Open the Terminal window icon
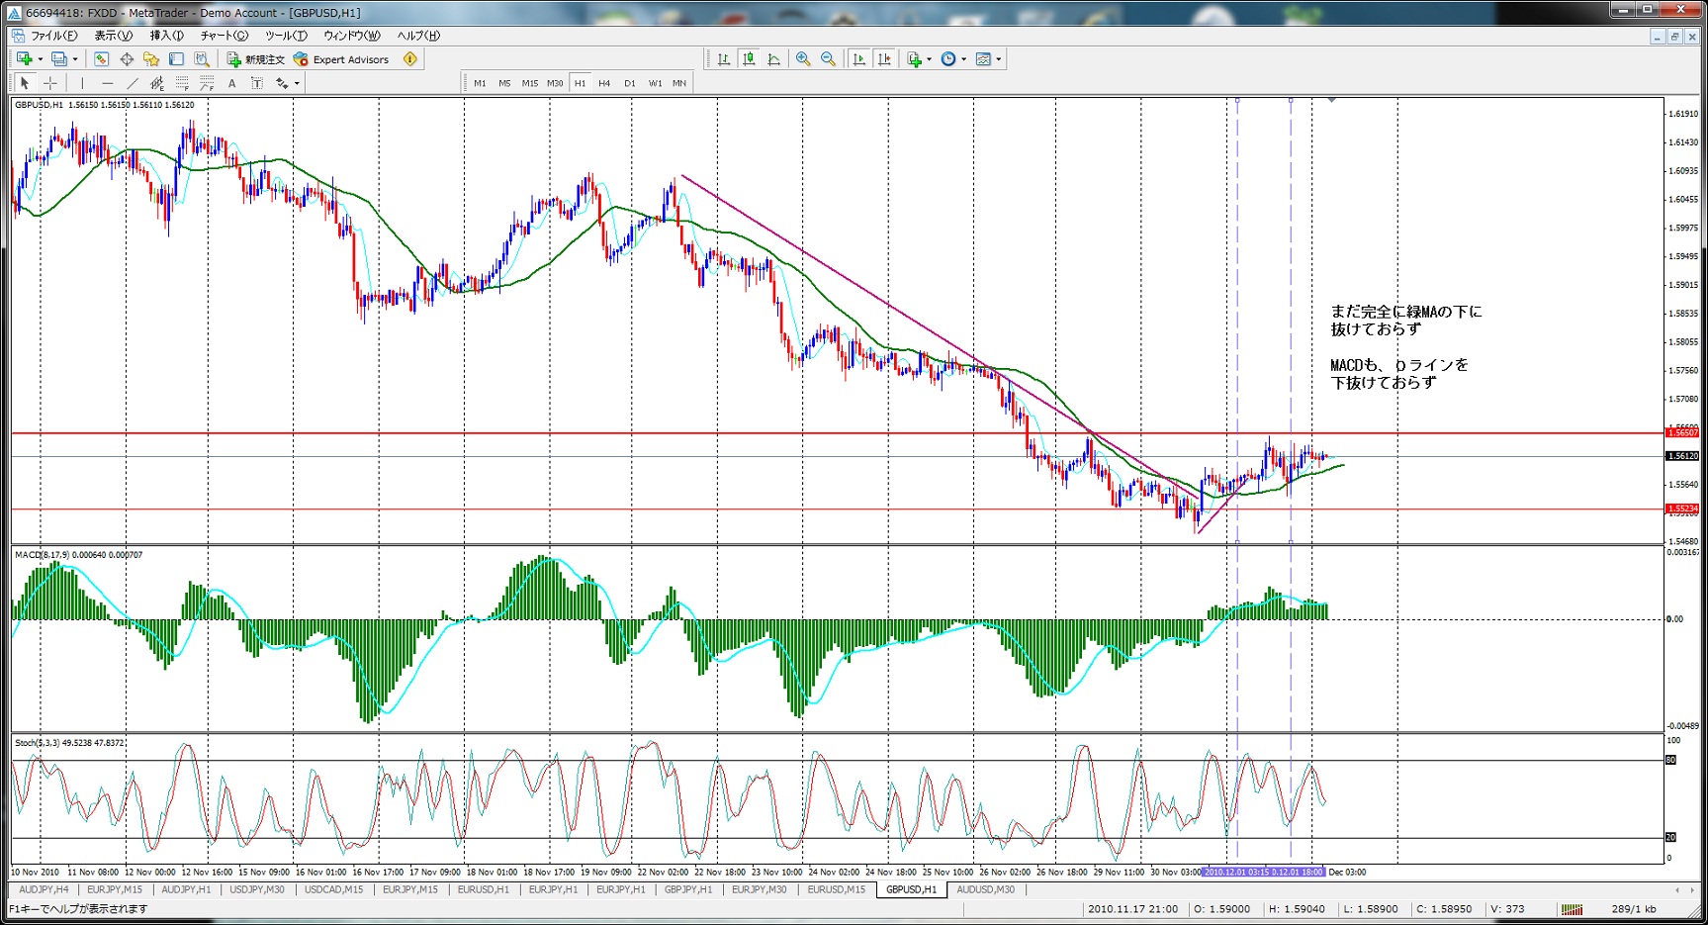Image resolution: width=1708 pixels, height=925 pixels. [176, 59]
